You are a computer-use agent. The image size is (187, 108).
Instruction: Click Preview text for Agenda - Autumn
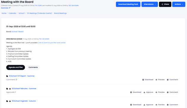click(x=161, y=105)
